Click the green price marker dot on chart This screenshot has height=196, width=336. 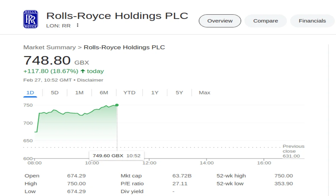click(117, 105)
